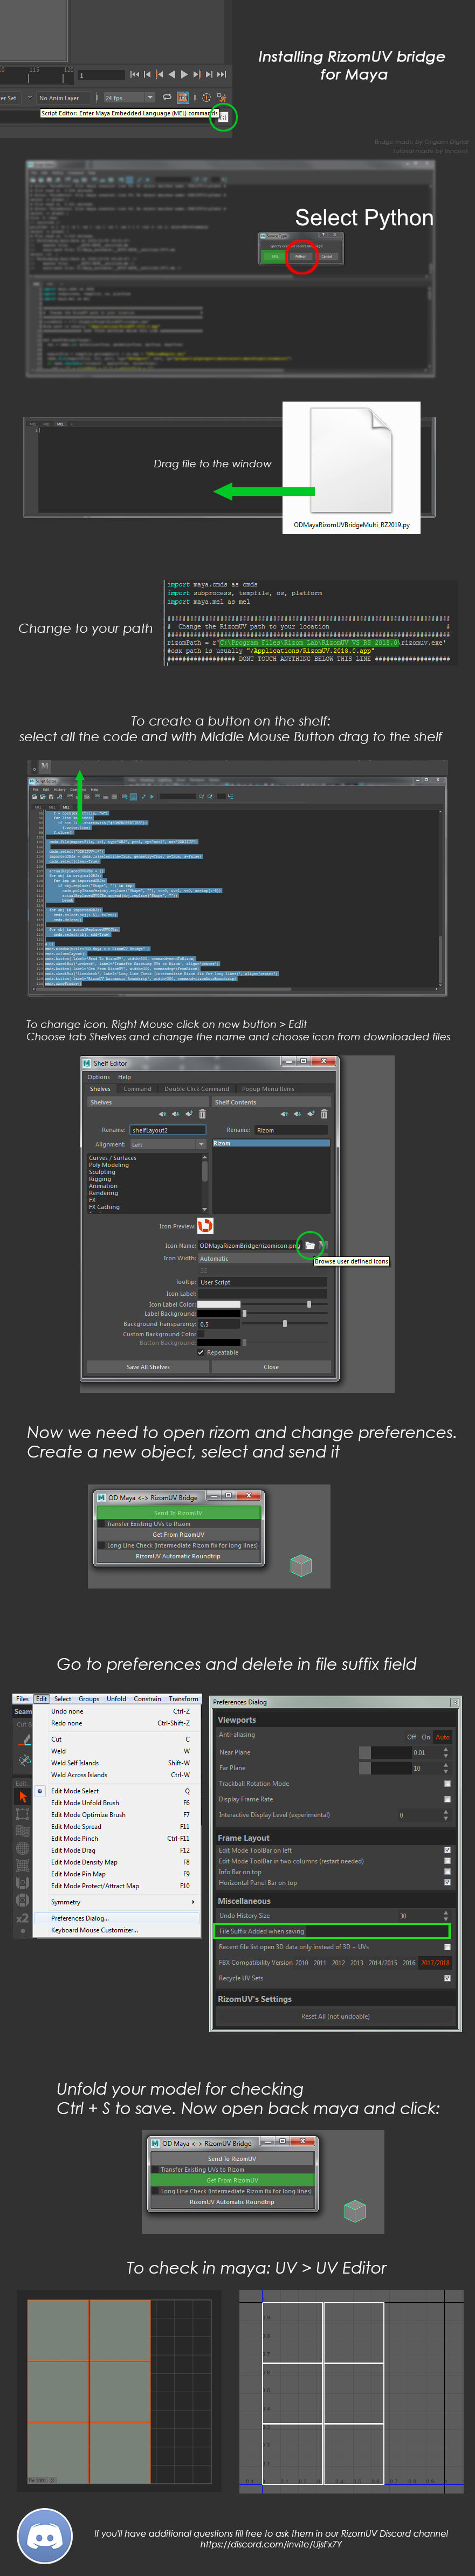Click the green-highlighted Send To RizomUV button
The width and height of the screenshot is (475, 2576).
(x=178, y=1513)
